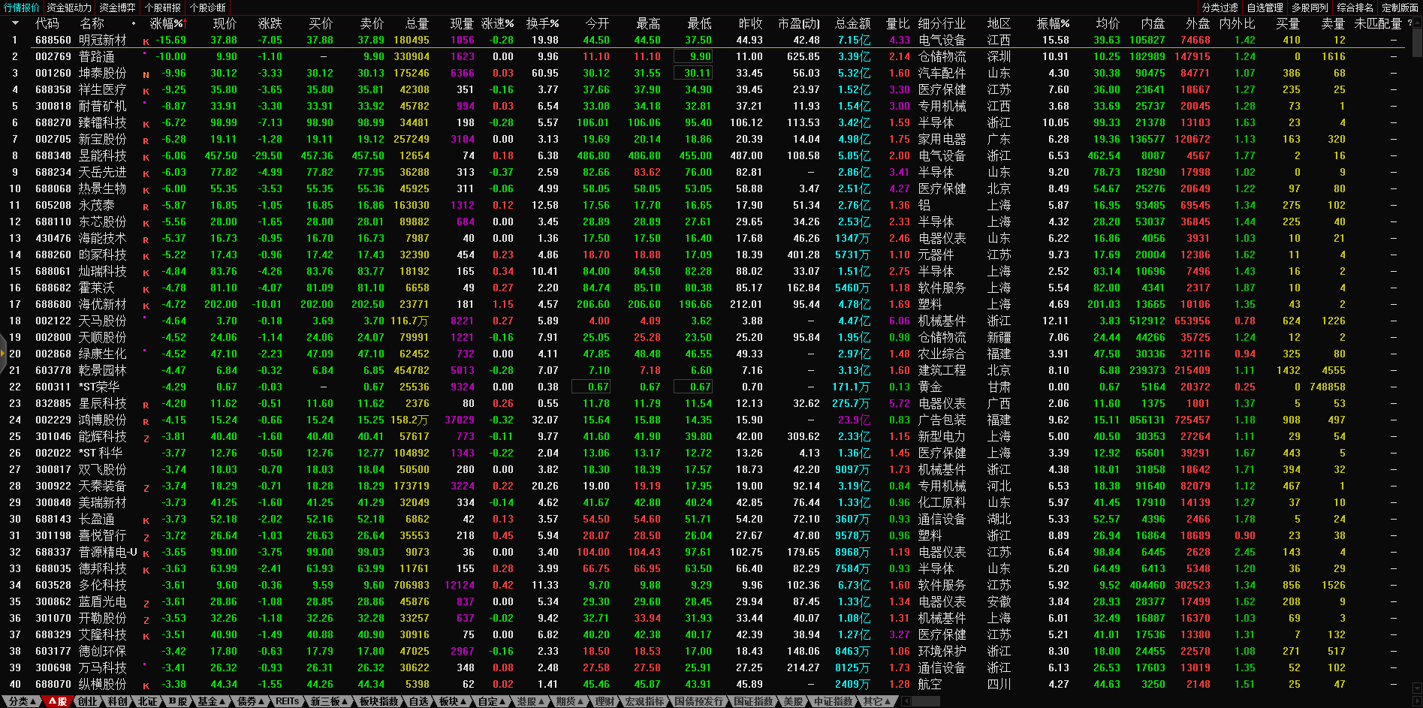
Task: Click the K marker beside 明冠新材
Action: pos(146,41)
